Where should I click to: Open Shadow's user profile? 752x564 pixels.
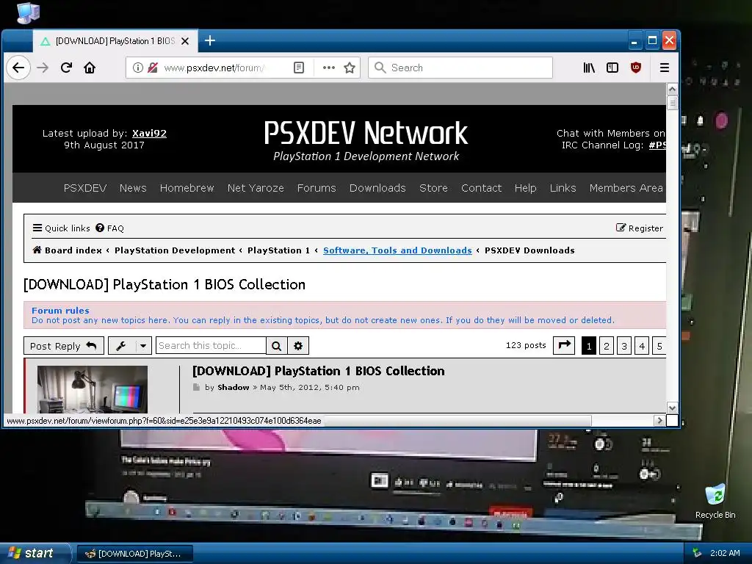(234, 388)
